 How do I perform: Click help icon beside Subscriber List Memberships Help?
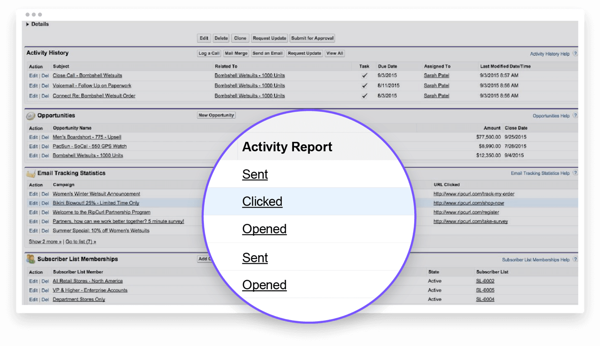[575, 259]
